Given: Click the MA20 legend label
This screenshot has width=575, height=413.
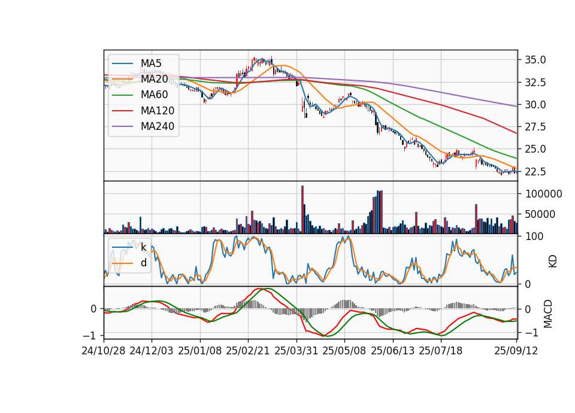Looking at the screenshot, I should [154, 79].
